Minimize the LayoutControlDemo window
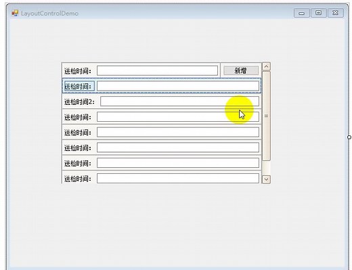 click(301, 13)
